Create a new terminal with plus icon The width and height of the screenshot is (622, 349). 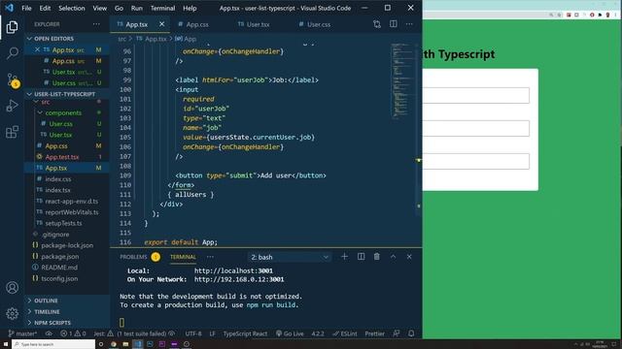(x=344, y=256)
